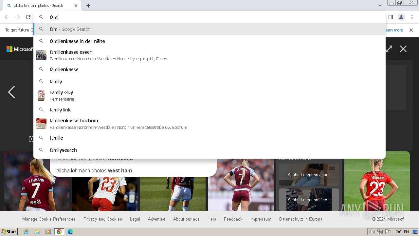Open Action Center flag tray icon

pyautogui.click(x=388, y=232)
